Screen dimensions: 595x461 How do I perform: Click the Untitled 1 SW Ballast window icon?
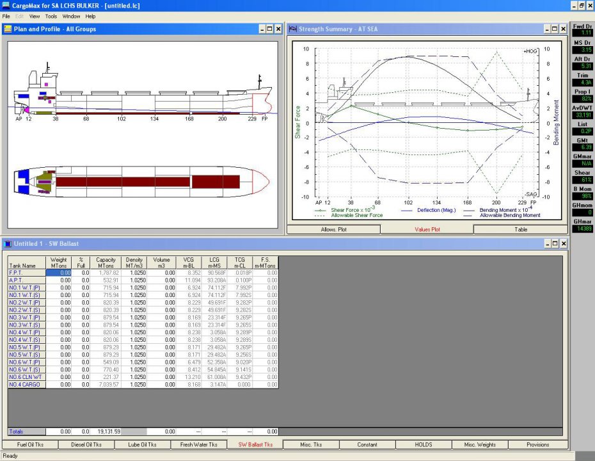(8, 243)
